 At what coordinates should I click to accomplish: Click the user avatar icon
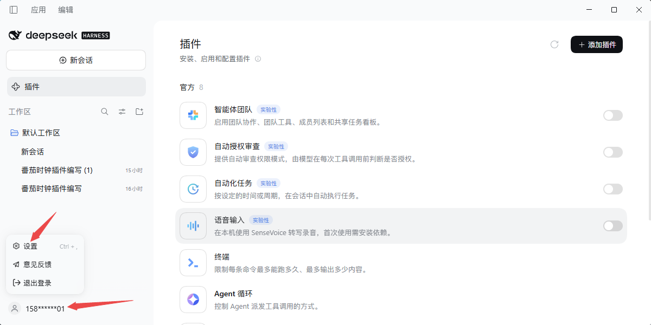pos(15,308)
